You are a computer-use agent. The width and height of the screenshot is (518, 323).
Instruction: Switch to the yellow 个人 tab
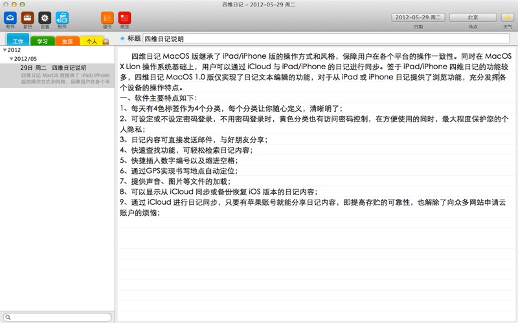[x=91, y=41]
